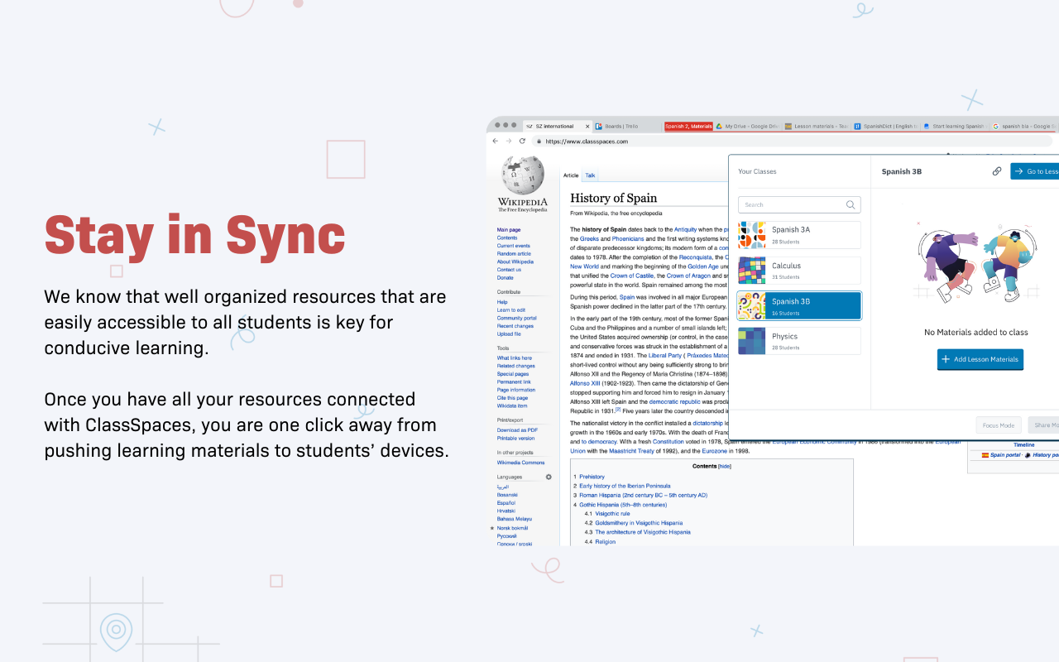Click the Golden Age article link

pyautogui.click(x=703, y=266)
